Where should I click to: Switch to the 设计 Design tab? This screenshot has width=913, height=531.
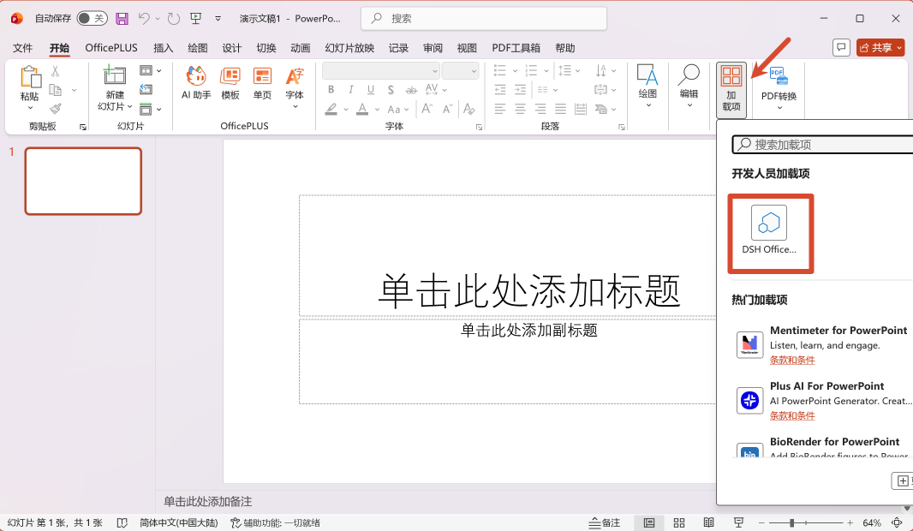(232, 48)
